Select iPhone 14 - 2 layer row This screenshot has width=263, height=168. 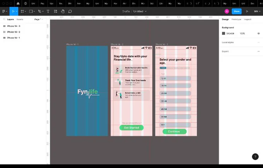point(23,32)
